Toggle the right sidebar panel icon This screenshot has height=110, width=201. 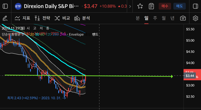click(196, 6)
